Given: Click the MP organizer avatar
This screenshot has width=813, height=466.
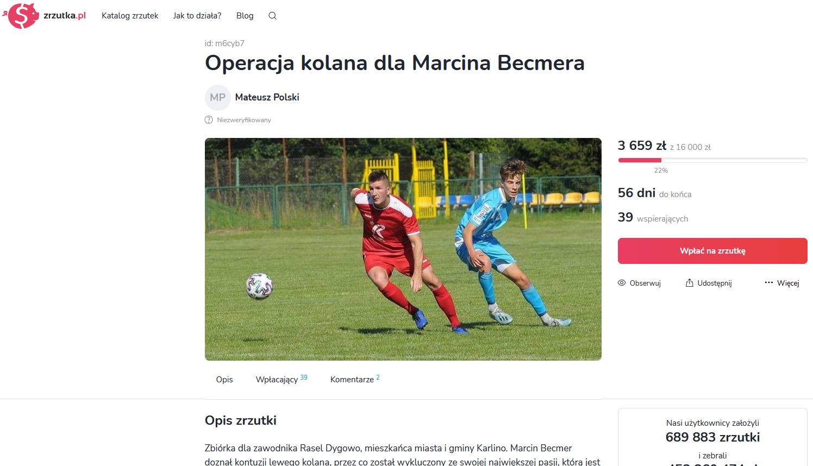Looking at the screenshot, I should click(217, 97).
